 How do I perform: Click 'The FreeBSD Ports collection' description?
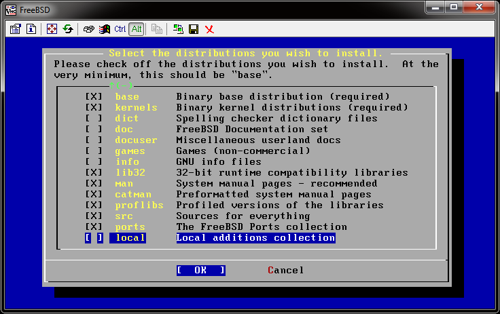[x=262, y=227]
